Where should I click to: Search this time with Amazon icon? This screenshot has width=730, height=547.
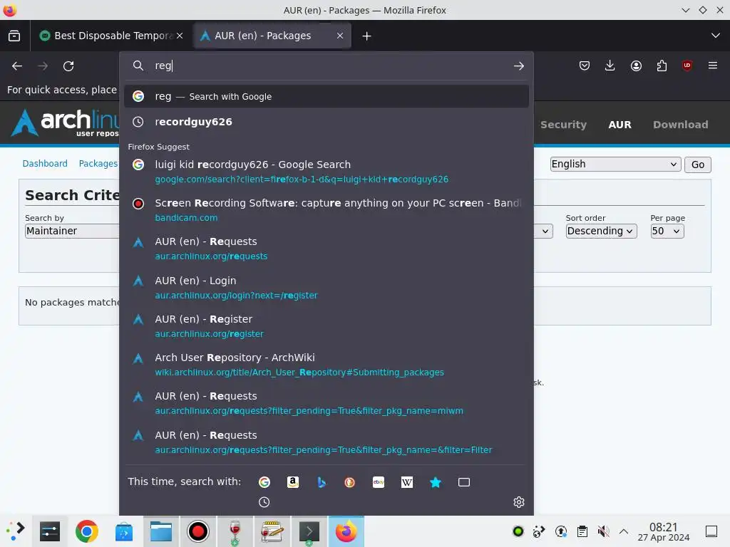coord(293,482)
